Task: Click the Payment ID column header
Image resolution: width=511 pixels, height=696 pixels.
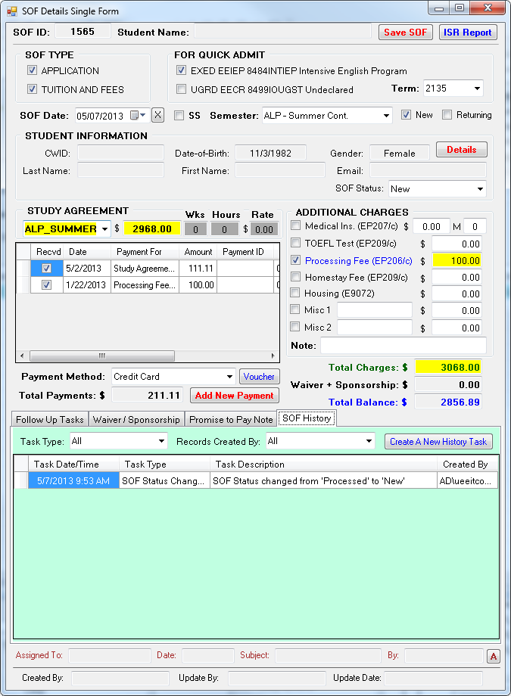Action: point(245,252)
